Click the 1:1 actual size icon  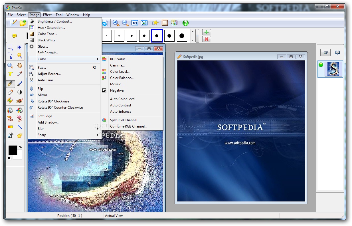[x=135, y=23]
